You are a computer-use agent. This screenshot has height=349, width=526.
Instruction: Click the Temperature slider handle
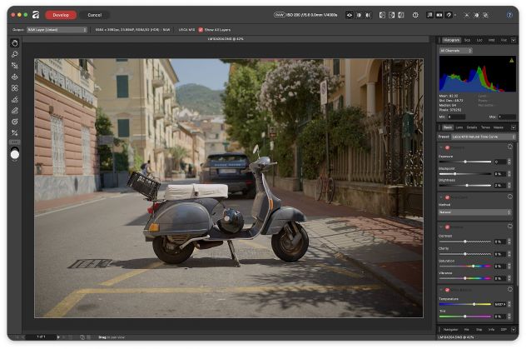coord(474,304)
